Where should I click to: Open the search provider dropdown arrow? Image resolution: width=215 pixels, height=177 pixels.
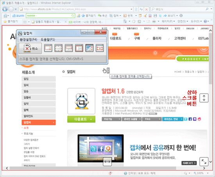[x=211, y=9]
